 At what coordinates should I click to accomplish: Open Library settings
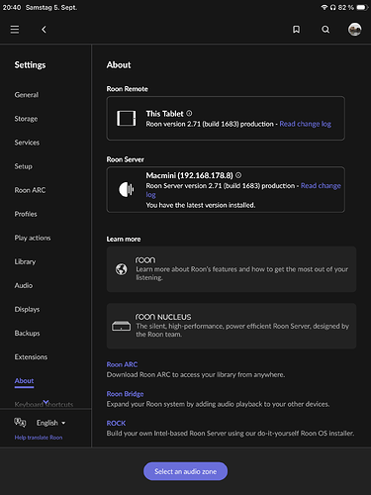25,261
